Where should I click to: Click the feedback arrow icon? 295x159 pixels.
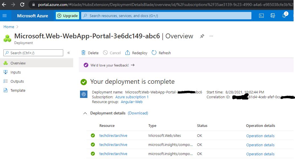pos(133,65)
